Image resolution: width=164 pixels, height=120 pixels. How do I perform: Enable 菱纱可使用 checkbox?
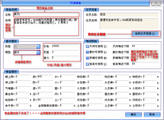(87, 52)
